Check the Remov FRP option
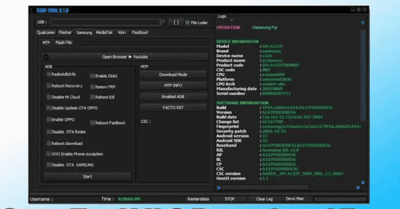 pyautogui.click(x=92, y=87)
